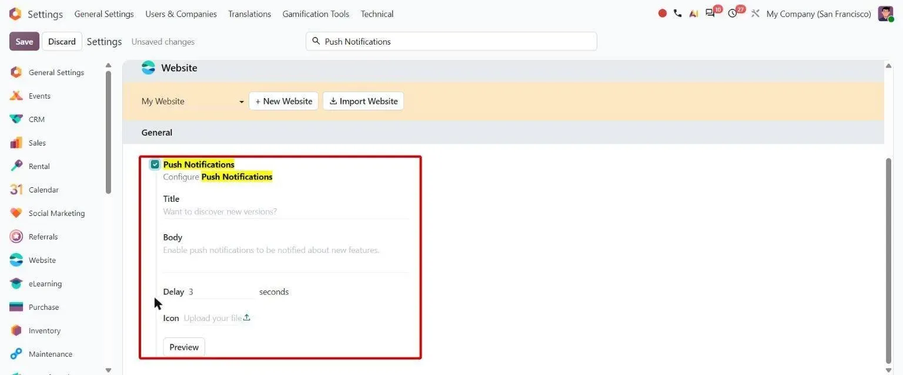Viewport: 903px width, 375px height.
Task: Open the Translations menu
Action: click(x=250, y=13)
